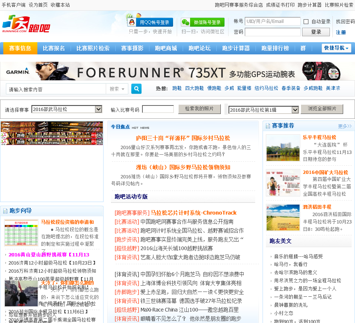This screenshot has height=323, width=355.
Task: Click the 设为首页 top link
Action: [x=38, y=5]
